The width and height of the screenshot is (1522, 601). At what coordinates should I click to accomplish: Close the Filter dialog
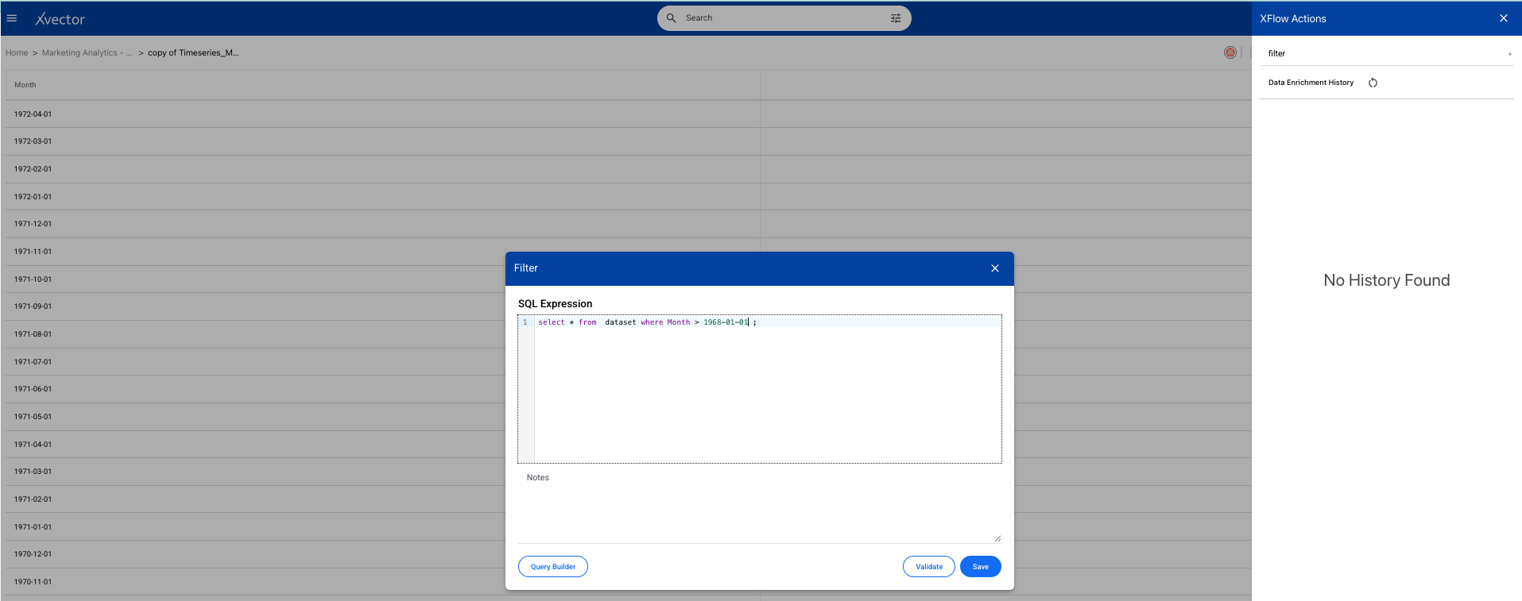(x=994, y=268)
